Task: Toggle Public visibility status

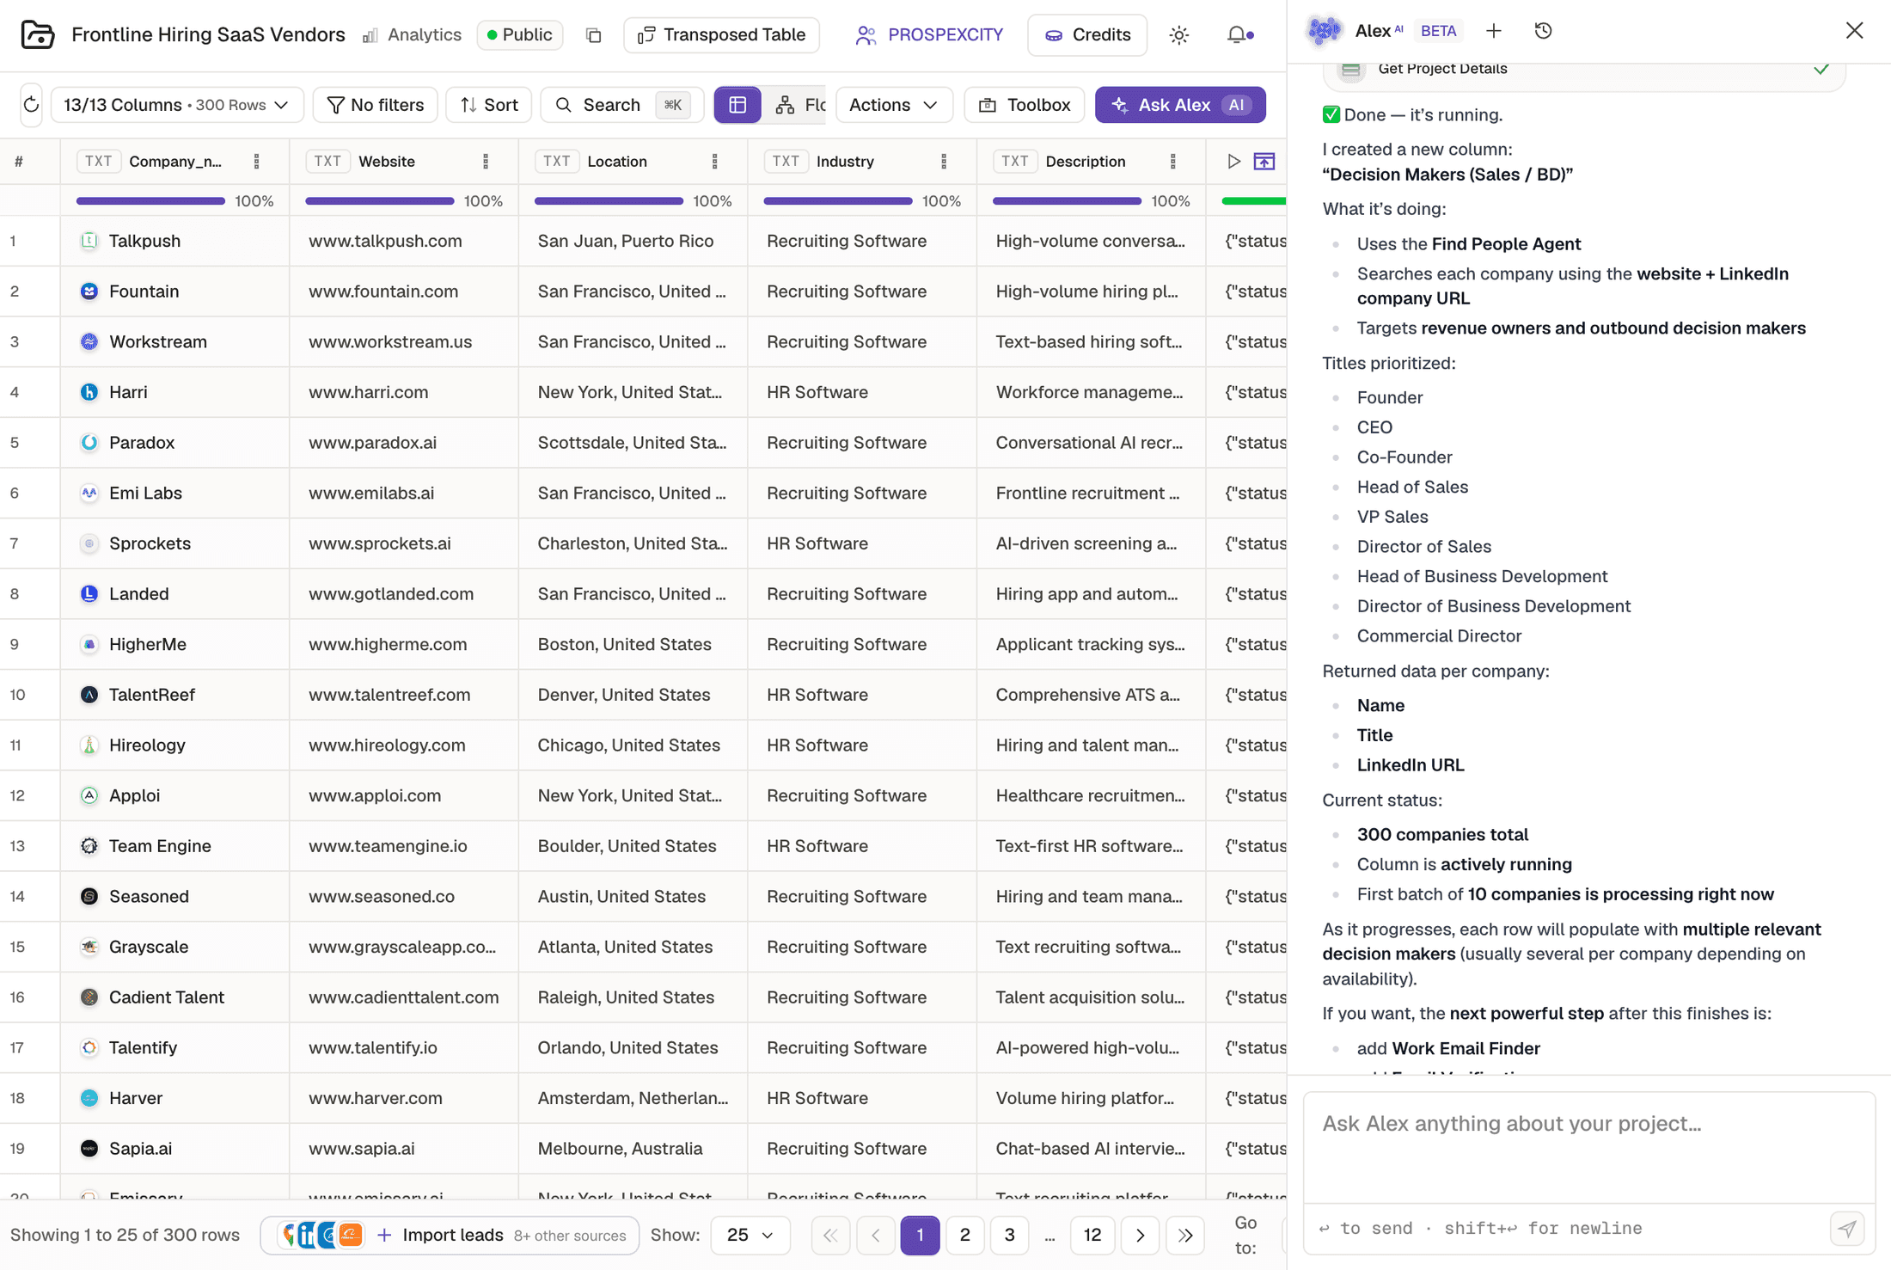Action: point(520,35)
